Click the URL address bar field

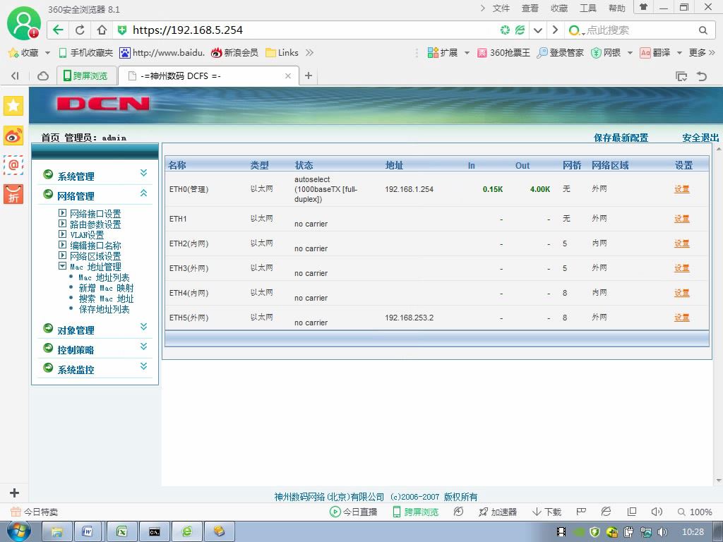pos(313,30)
